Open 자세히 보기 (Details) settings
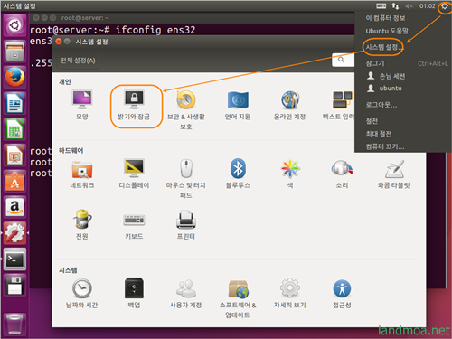This screenshot has height=339, width=452. 289,293
